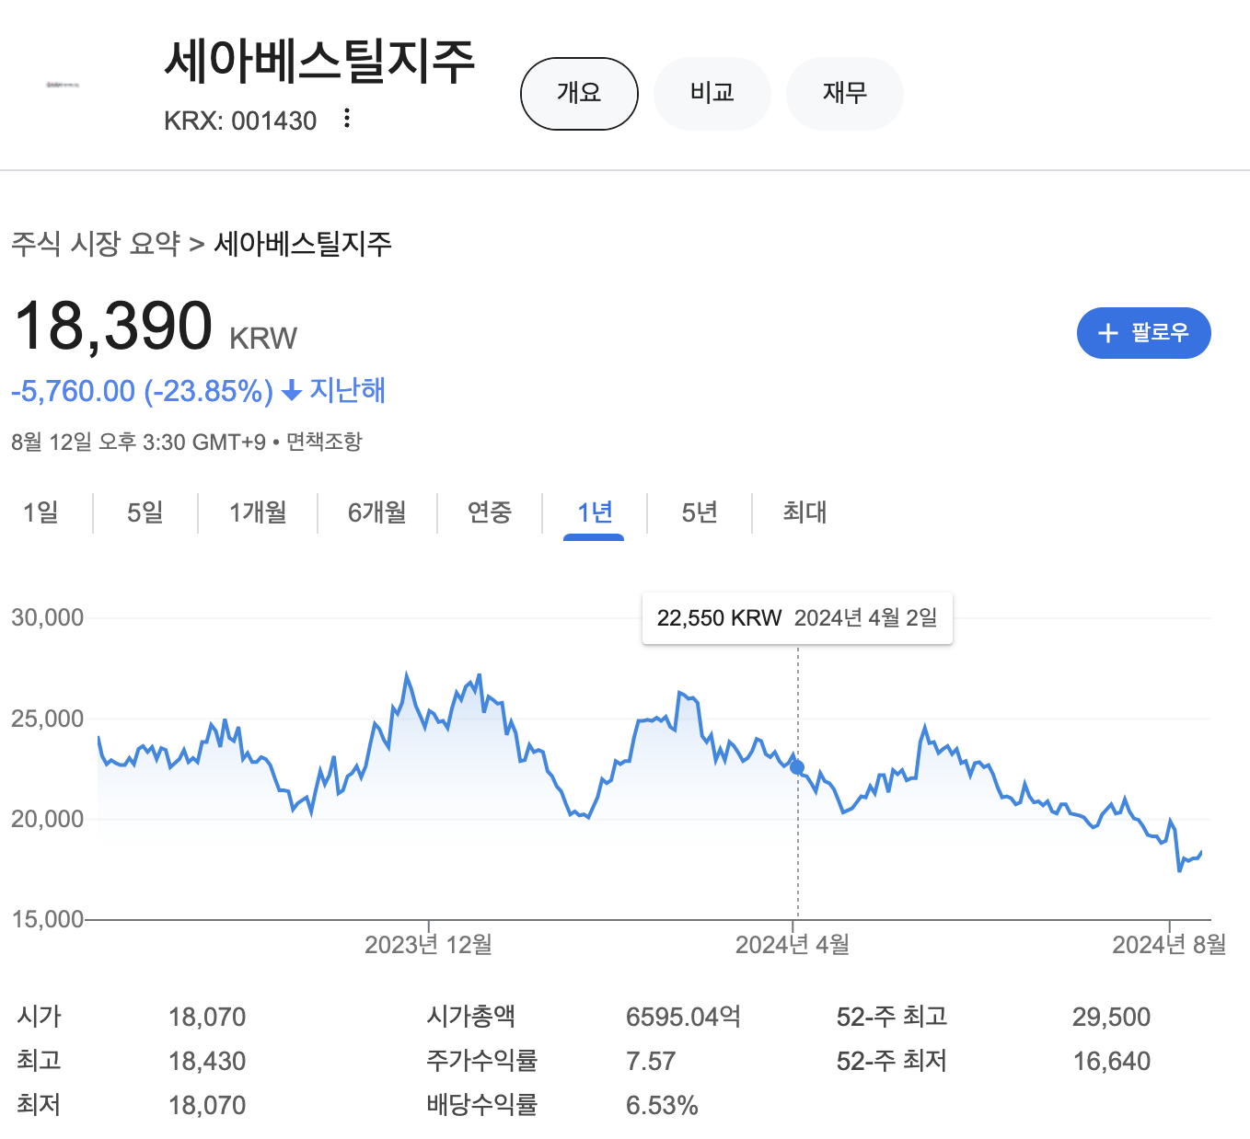Click the 30,000 y-axis label

(47, 617)
